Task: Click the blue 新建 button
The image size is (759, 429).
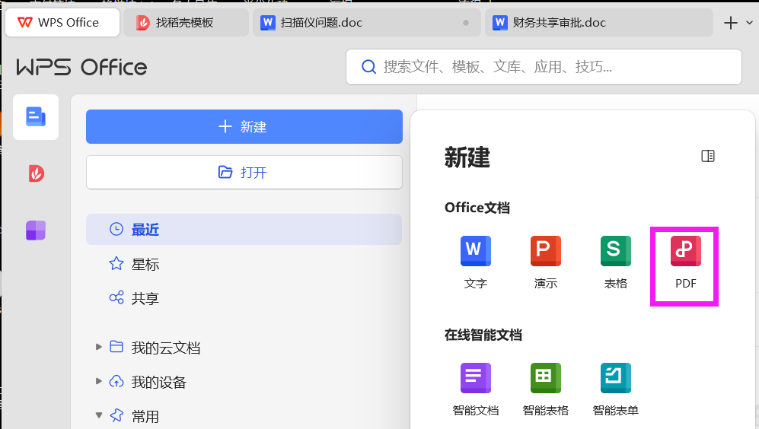Action: coord(244,127)
